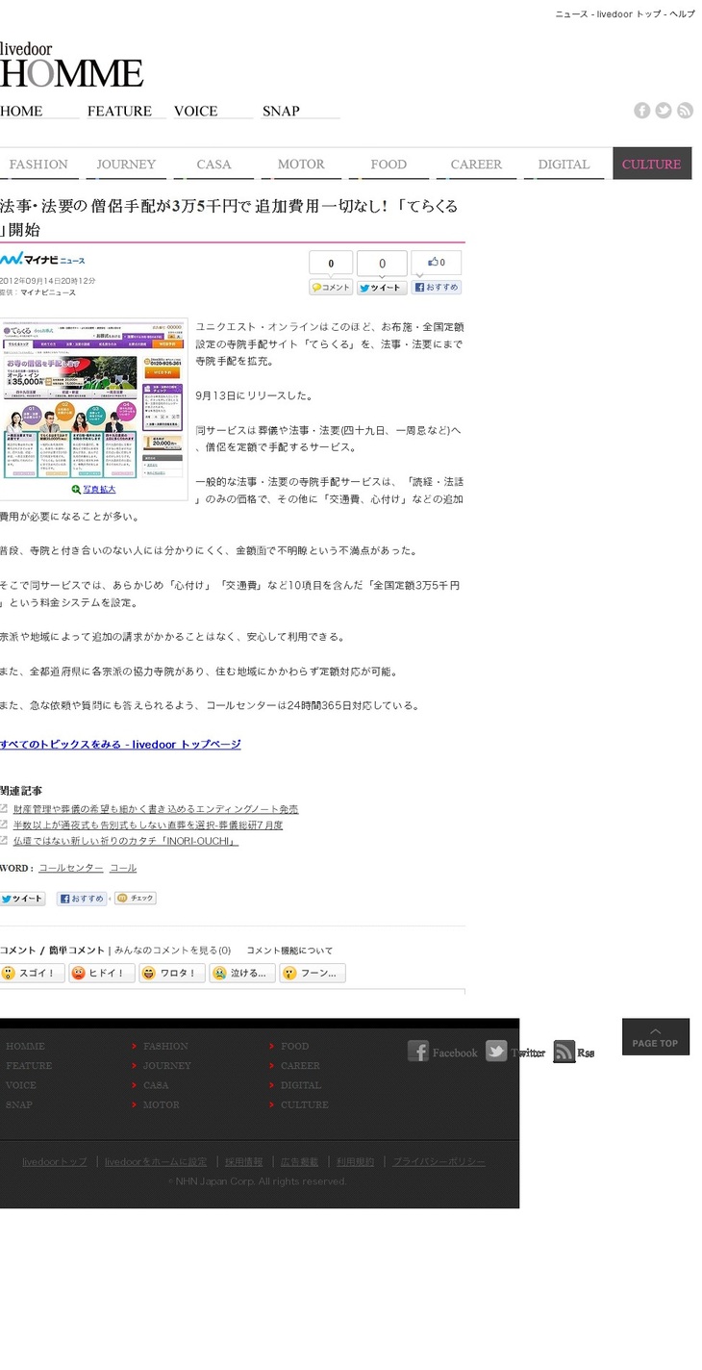
Task: Click コメント機能について link
Action: pyautogui.click(x=289, y=951)
